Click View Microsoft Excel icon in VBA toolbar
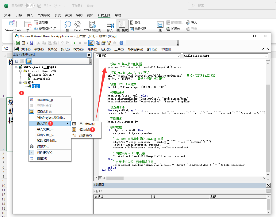The height and width of the screenshot is (217, 276). click(18, 43)
